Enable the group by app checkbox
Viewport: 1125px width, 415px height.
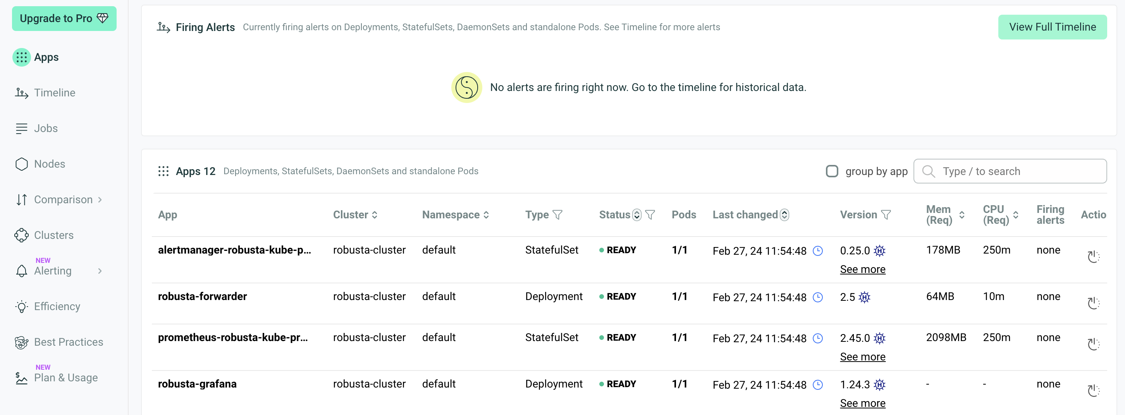click(x=832, y=171)
